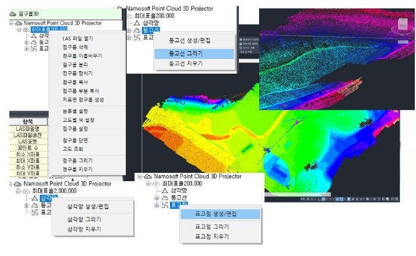Click the contour icon above the highlighted 표고점 node
416x256 pixels.
click(x=165, y=198)
